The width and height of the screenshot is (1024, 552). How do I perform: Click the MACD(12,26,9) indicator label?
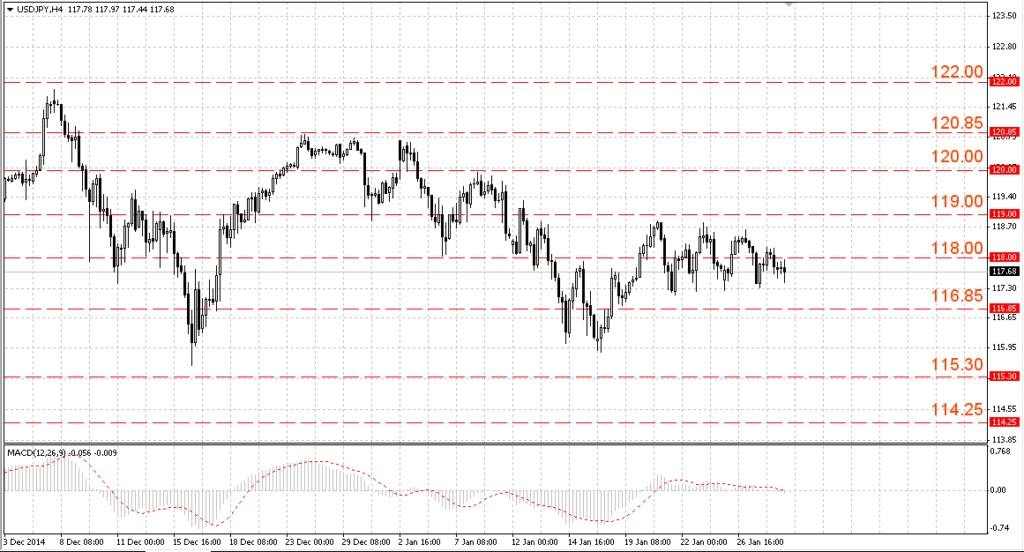tap(36, 452)
